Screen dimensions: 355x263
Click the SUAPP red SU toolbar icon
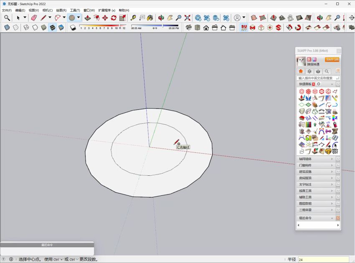click(x=244, y=28)
